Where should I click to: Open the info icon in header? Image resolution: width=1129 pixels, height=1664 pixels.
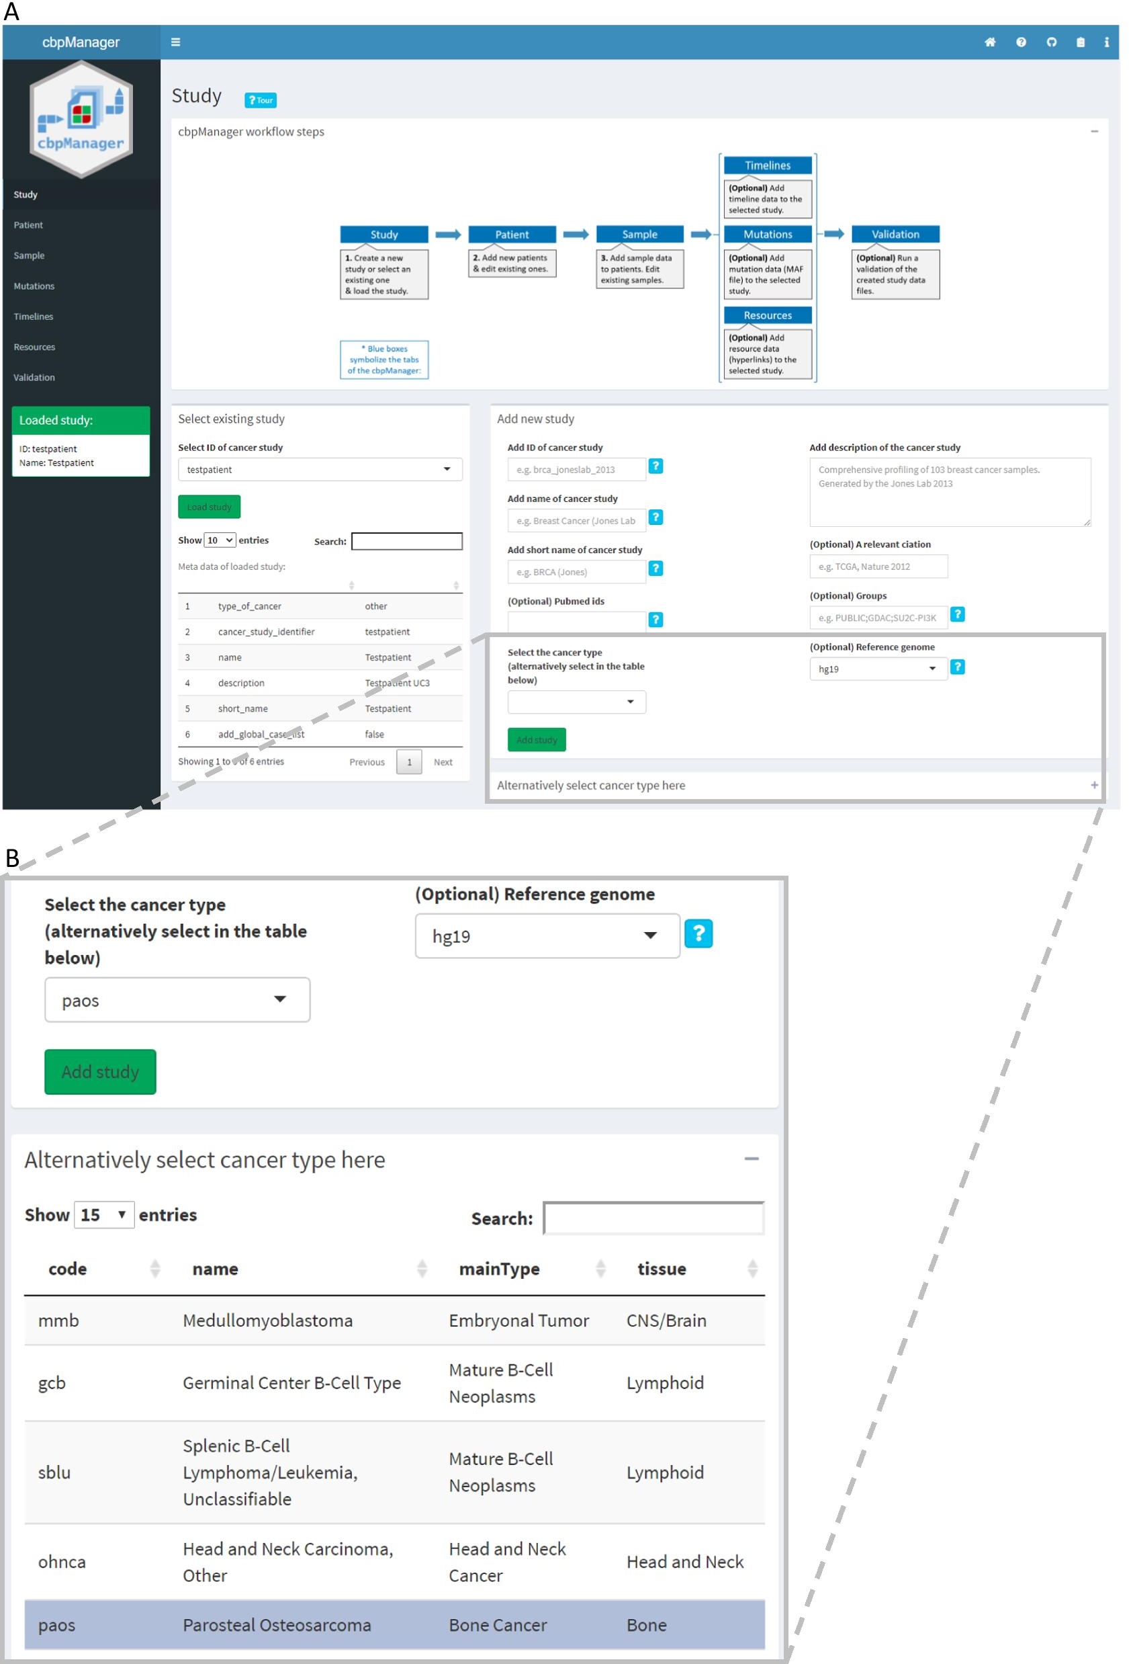pos(1107,42)
